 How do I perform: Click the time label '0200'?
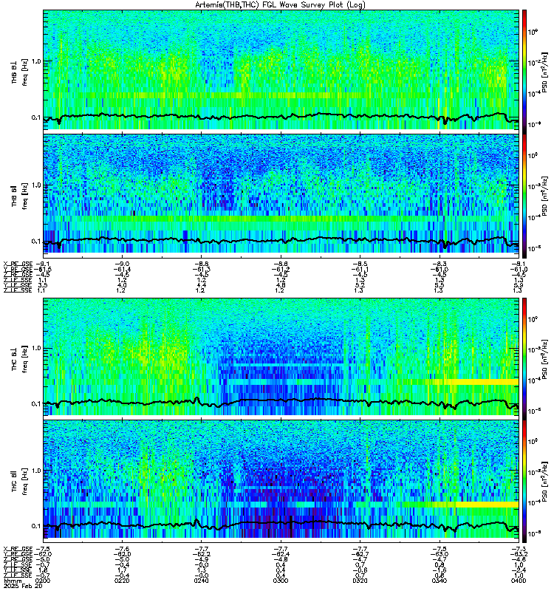point(43,581)
